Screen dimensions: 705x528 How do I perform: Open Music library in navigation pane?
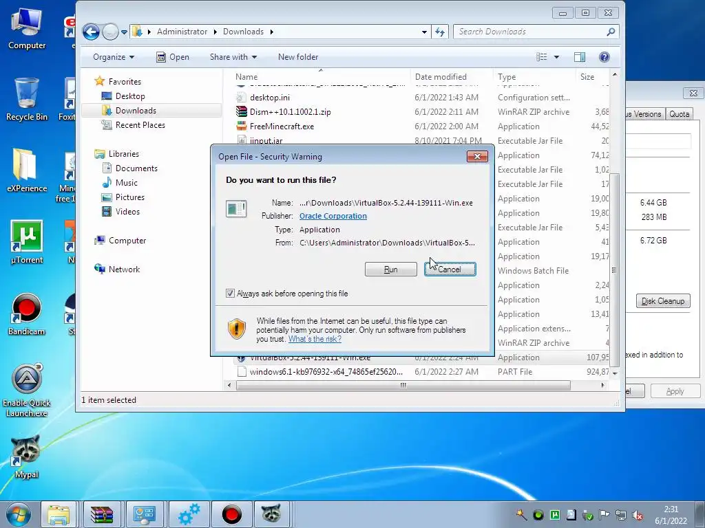tap(127, 183)
